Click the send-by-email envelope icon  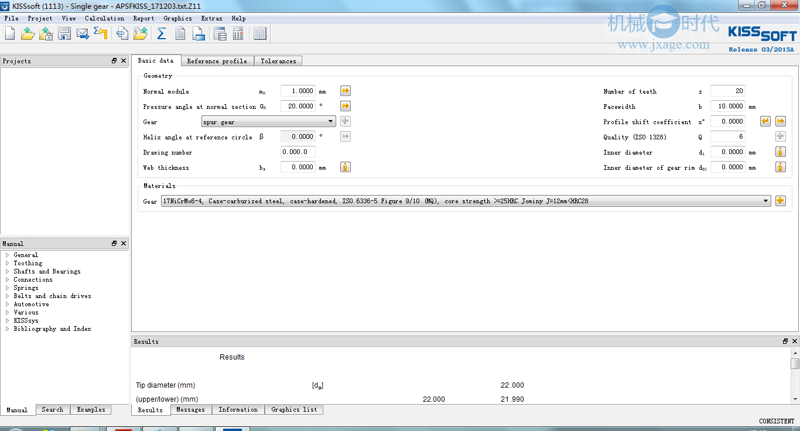click(x=83, y=33)
